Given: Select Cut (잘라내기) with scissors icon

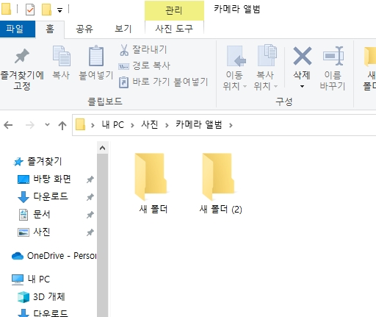Looking at the screenshot, I should tap(143, 50).
